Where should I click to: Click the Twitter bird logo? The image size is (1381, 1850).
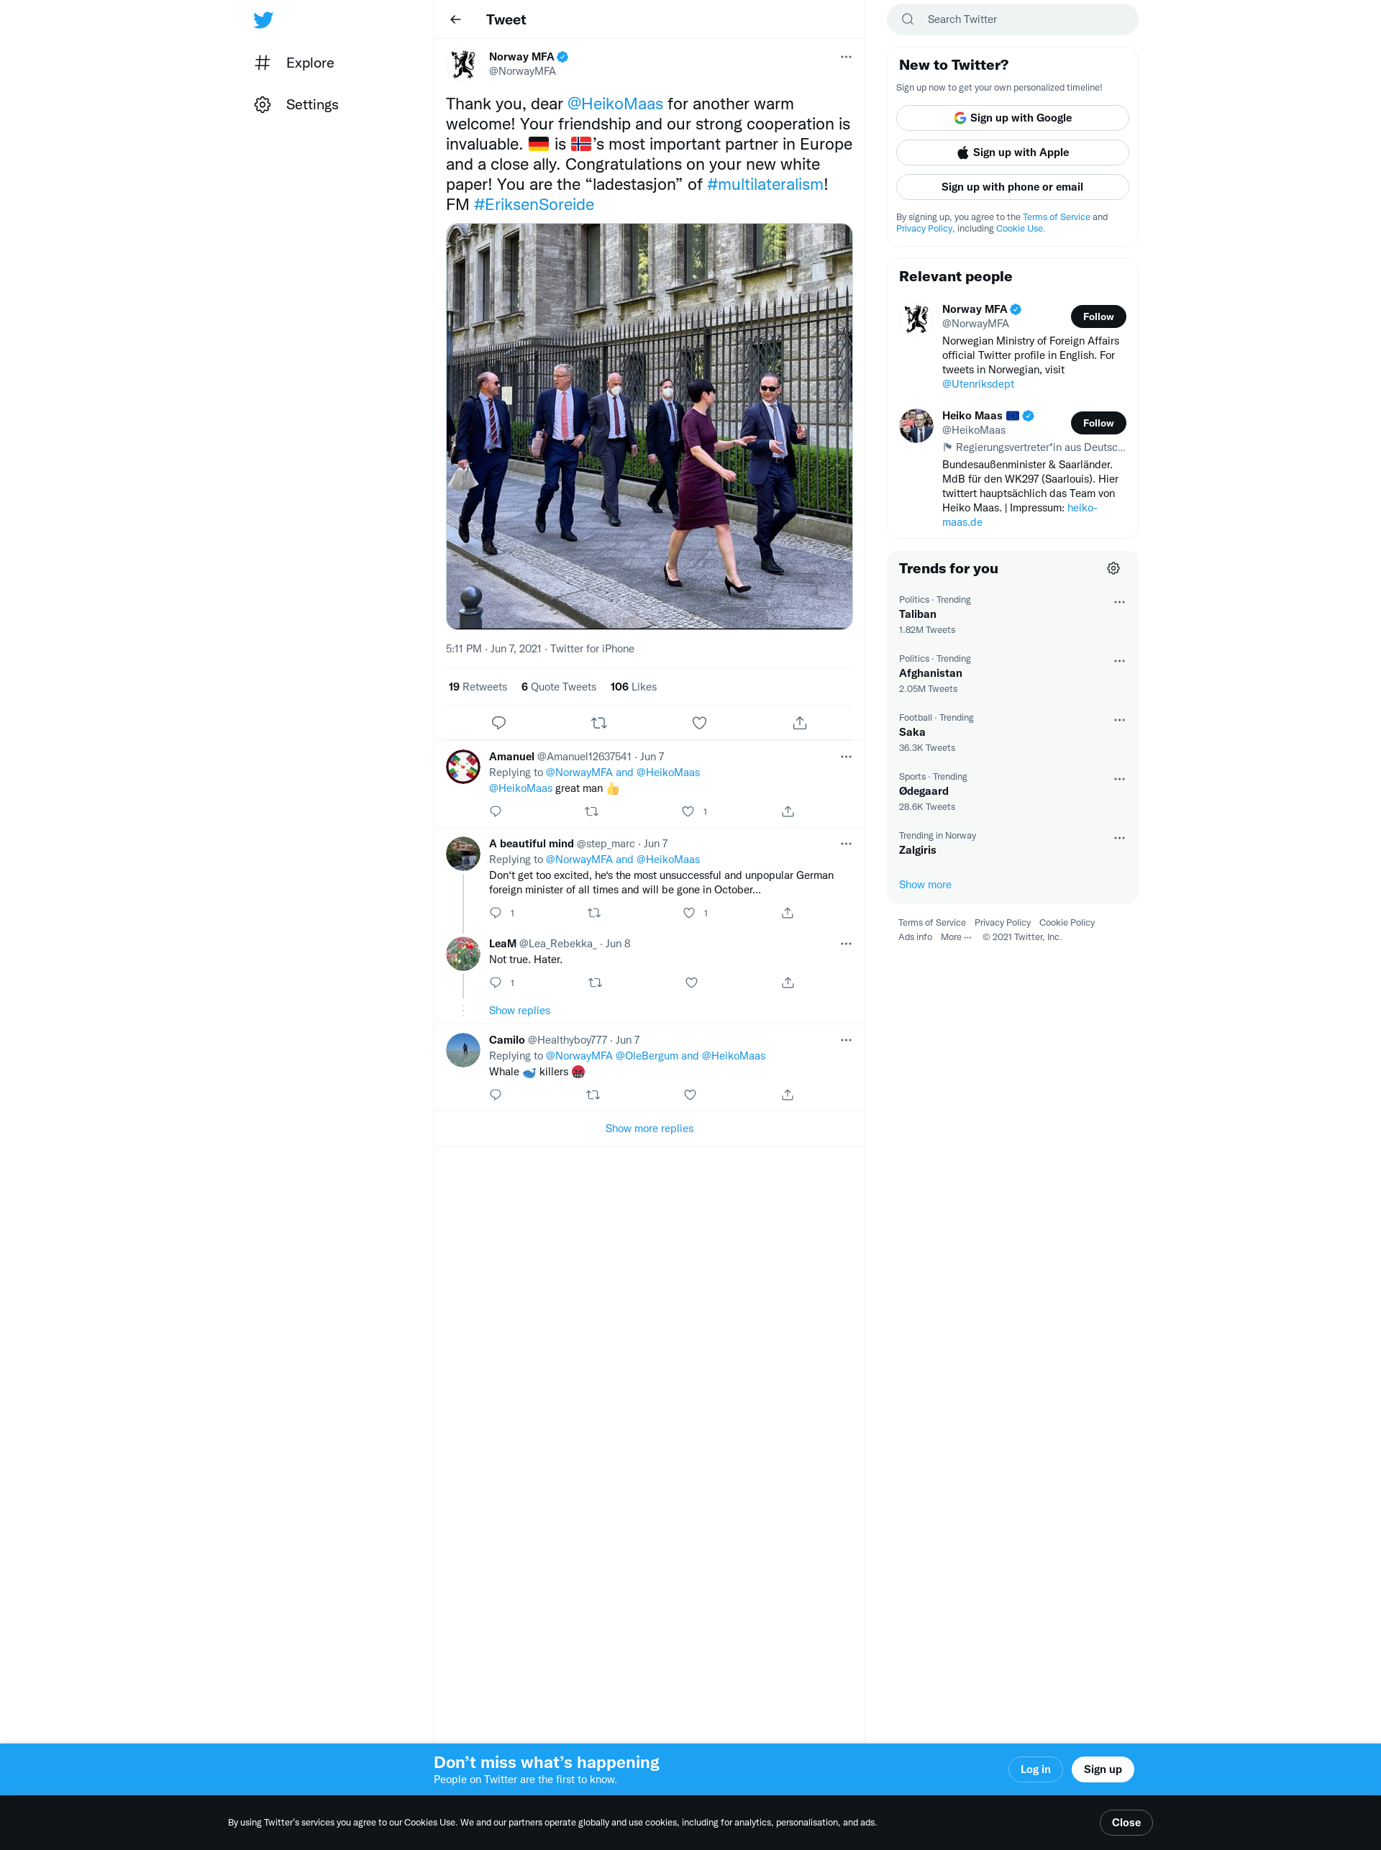click(x=263, y=20)
